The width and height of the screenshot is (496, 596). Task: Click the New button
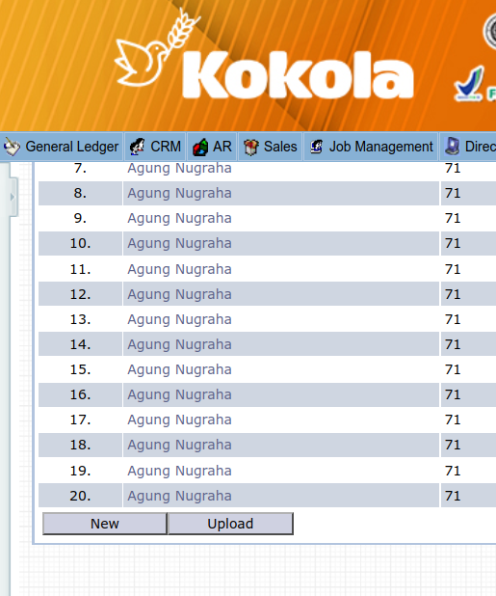pyautogui.click(x=105, y=524)
